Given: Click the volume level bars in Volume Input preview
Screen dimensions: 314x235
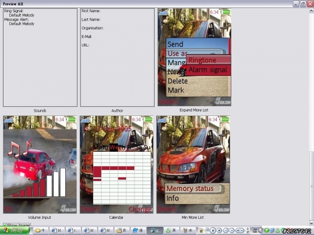Looking at the screenshot, I should [x=39, y=183].
